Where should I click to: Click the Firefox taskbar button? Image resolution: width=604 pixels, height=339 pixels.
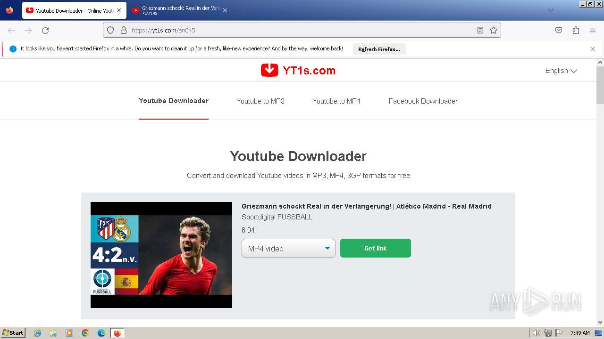pos(117,333)
